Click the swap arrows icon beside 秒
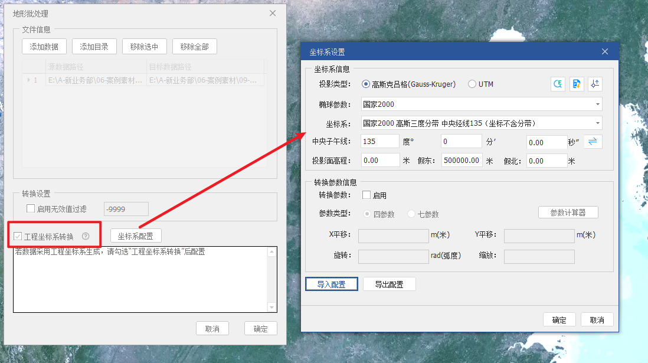Image resolution: width=648 pixels, height=363 pixels. click(x=593, y=142)
